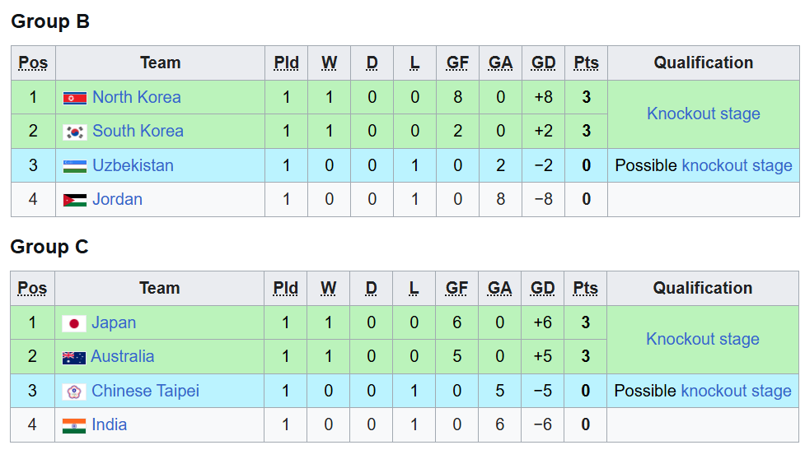Follow the Chinese Taipei link
This screenshot has width=805, height=459.
tap(145, 391)
